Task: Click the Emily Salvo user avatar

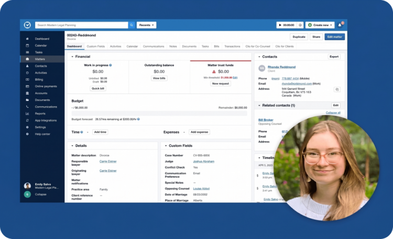Action: pos(27,186)
